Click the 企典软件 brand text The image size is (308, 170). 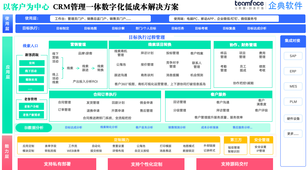[x=286, y=5]
